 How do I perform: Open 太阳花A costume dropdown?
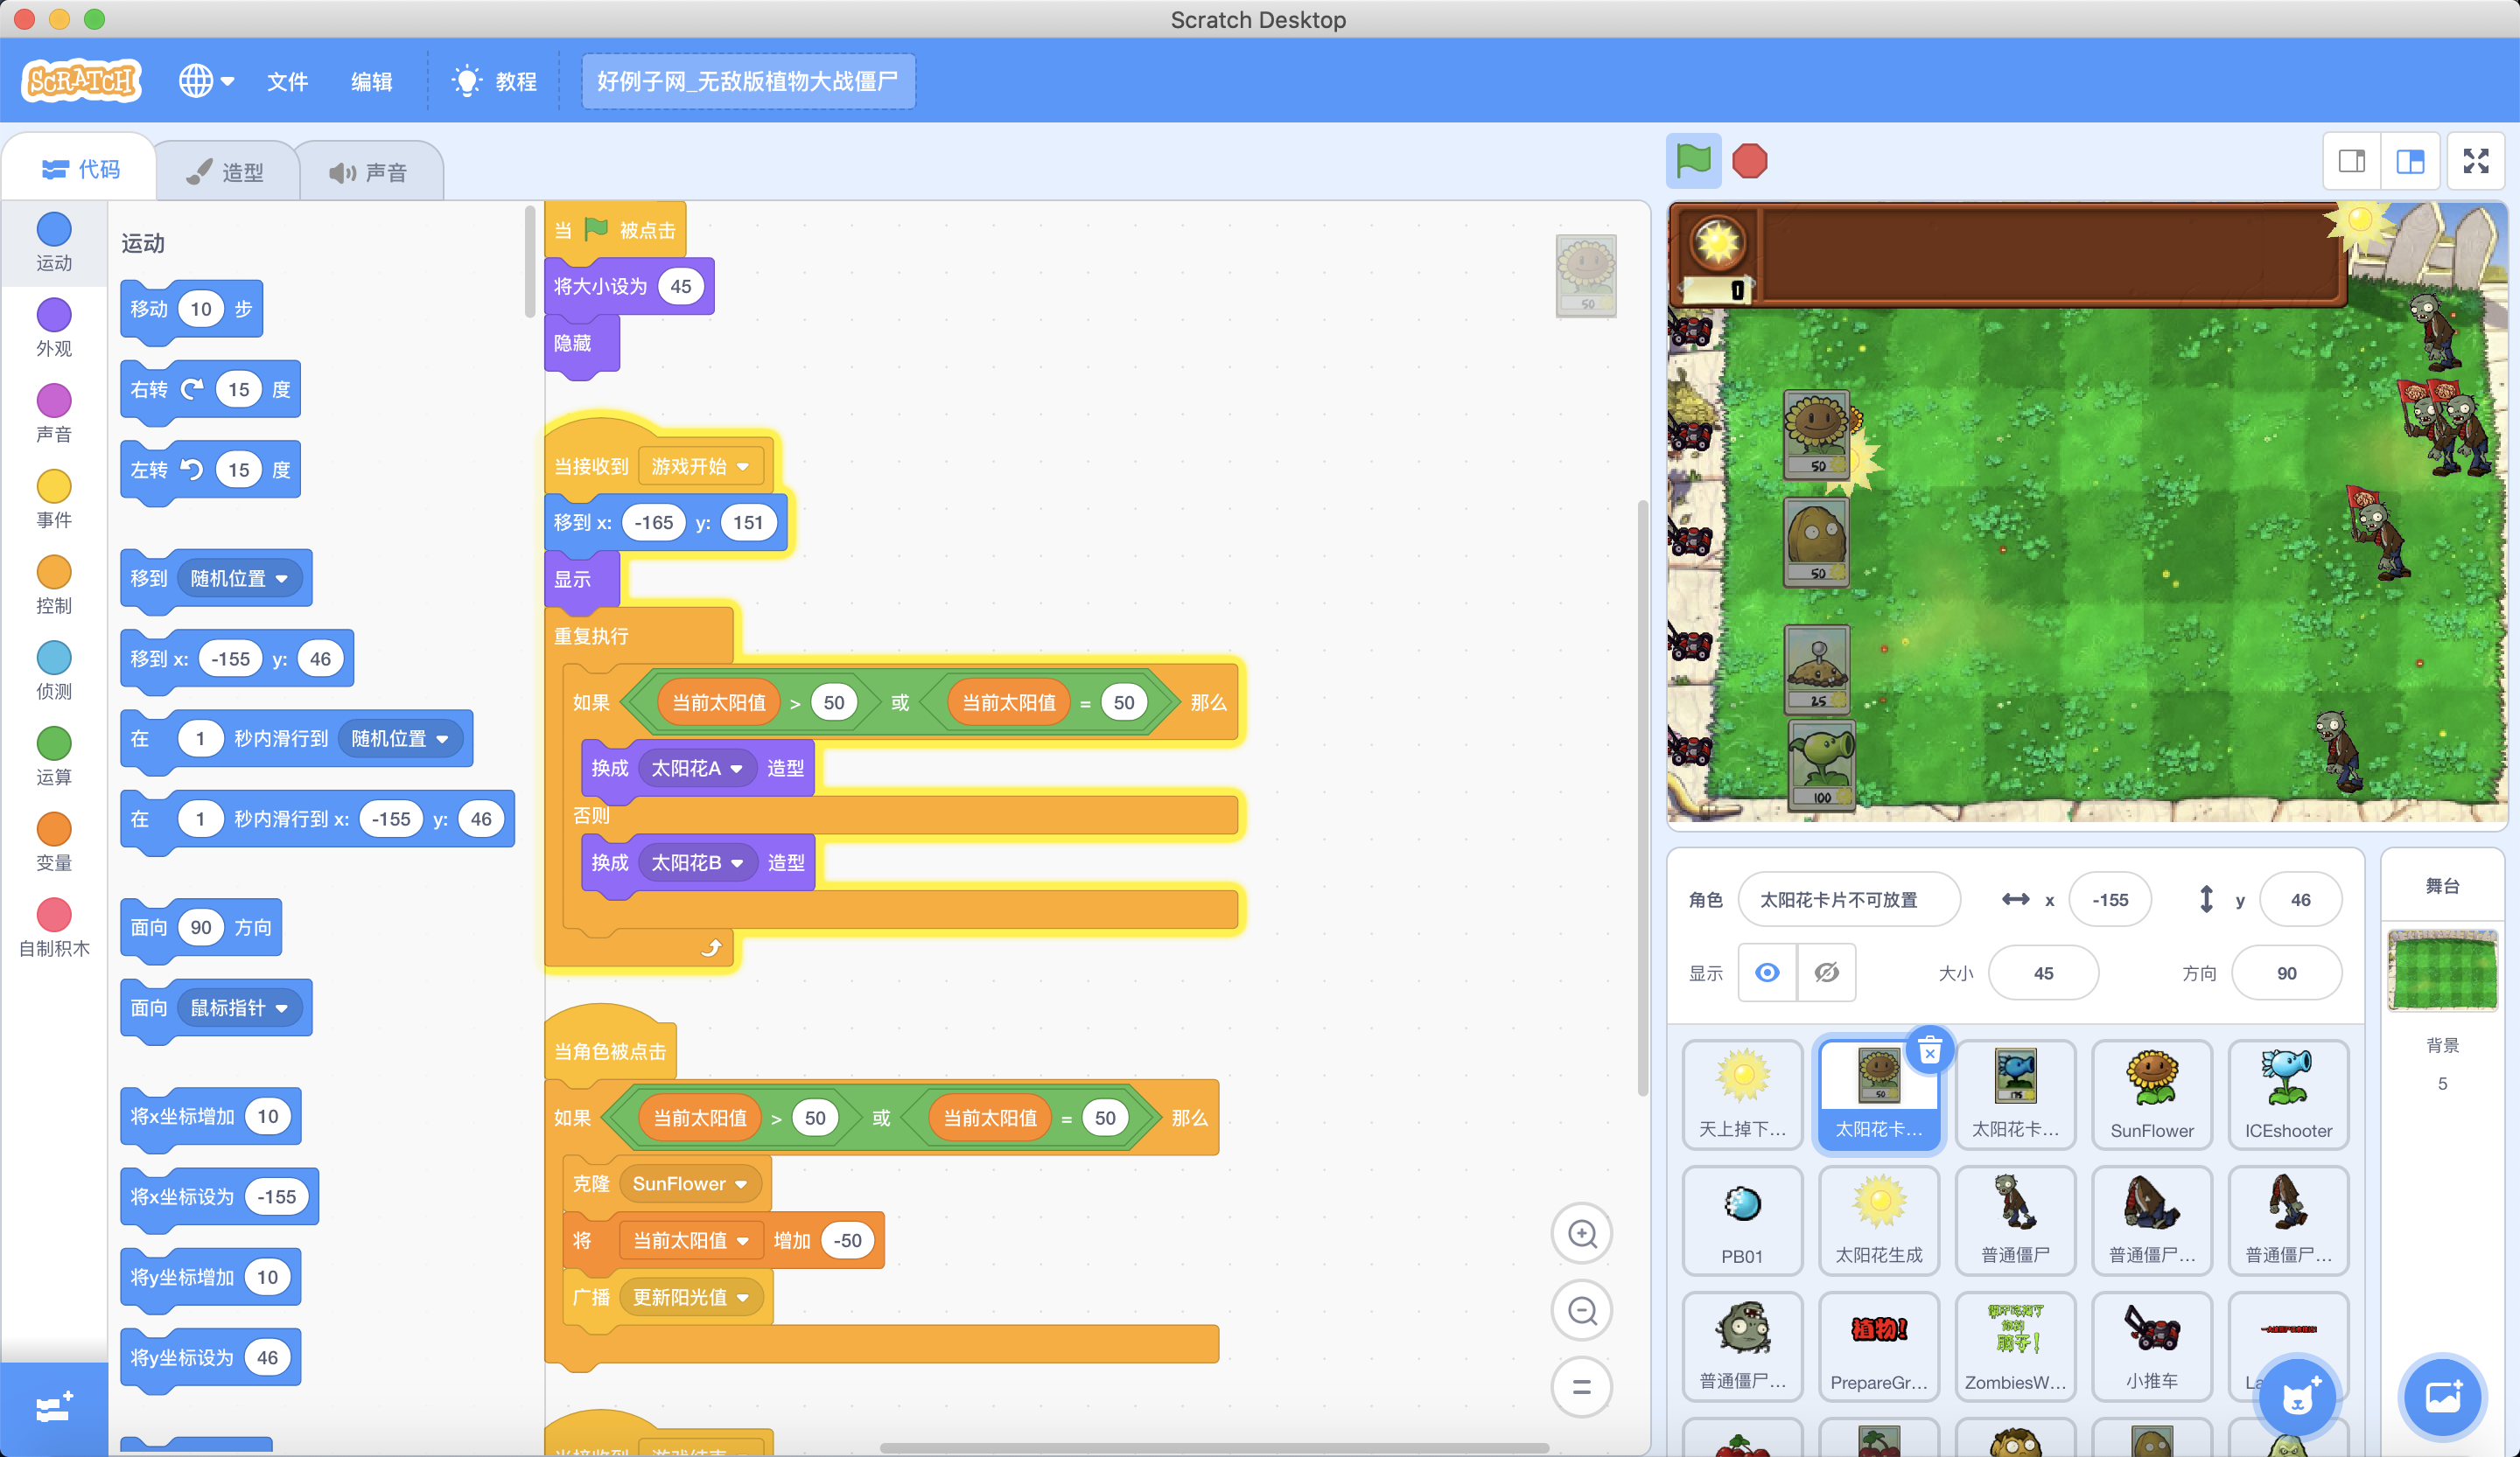(x=697, y=769)
